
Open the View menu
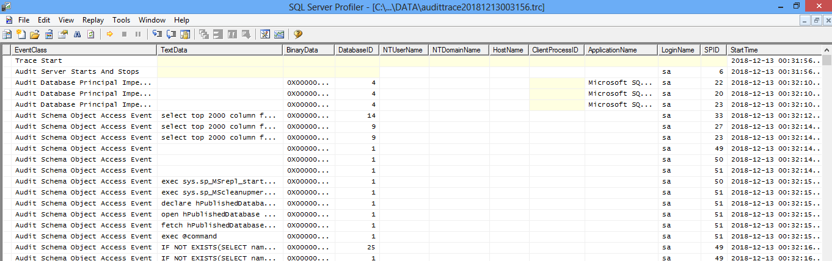point(66,20)
